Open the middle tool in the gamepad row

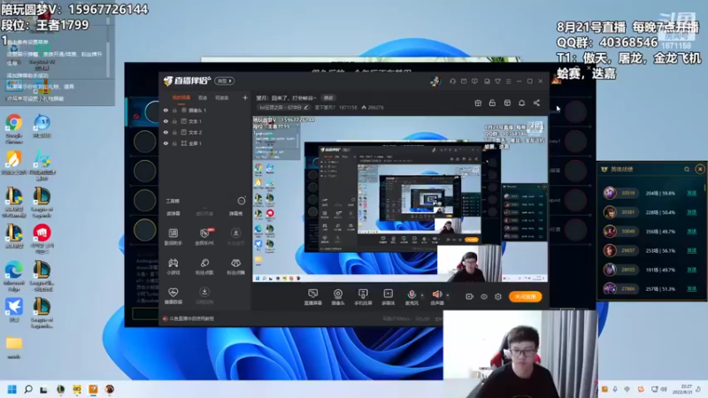204,266
